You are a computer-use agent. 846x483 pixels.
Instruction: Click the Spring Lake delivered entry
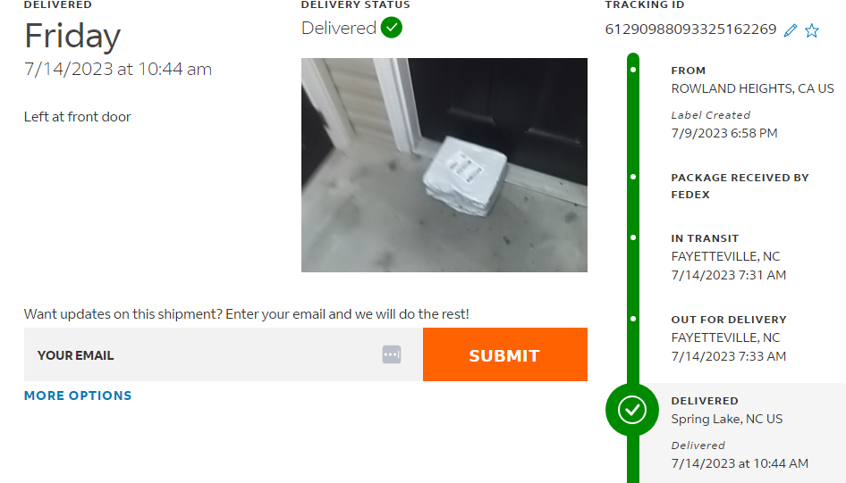click(727, 419)
